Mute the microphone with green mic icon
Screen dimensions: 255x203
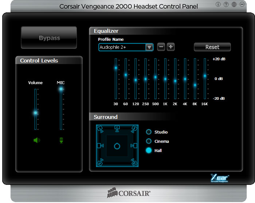click(x=61, y=140)
